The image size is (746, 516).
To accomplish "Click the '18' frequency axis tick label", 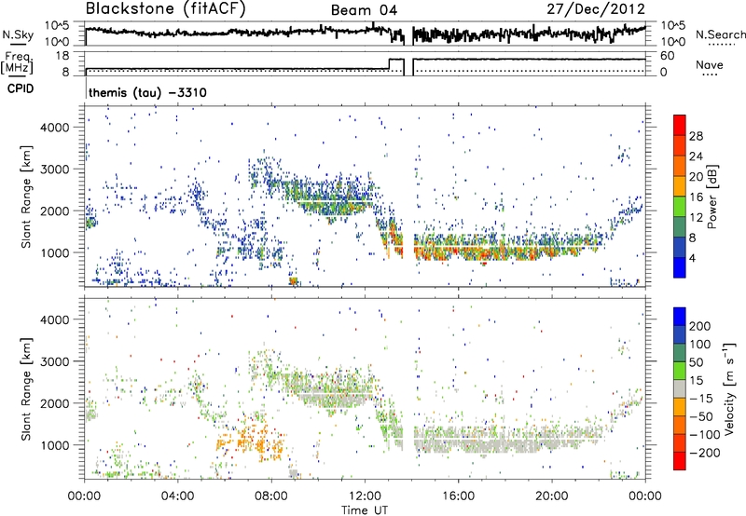I will [x=62, y=56].
